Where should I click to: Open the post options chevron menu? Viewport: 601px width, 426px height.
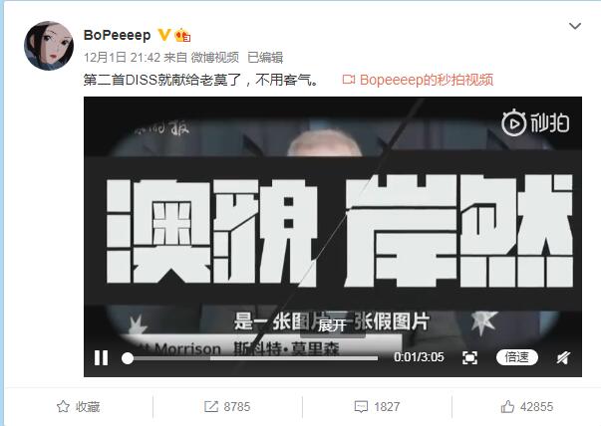pyautogui.click(x=575, y=26)
